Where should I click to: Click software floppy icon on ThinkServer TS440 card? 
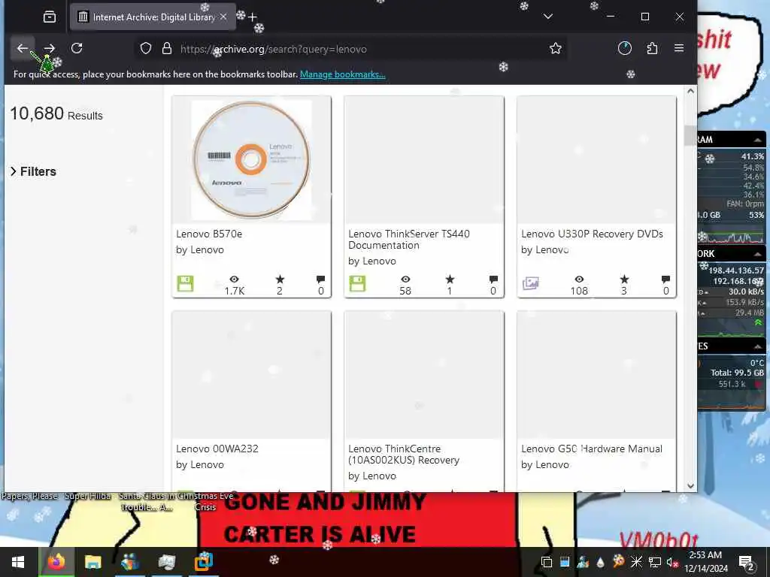[357, 283]
